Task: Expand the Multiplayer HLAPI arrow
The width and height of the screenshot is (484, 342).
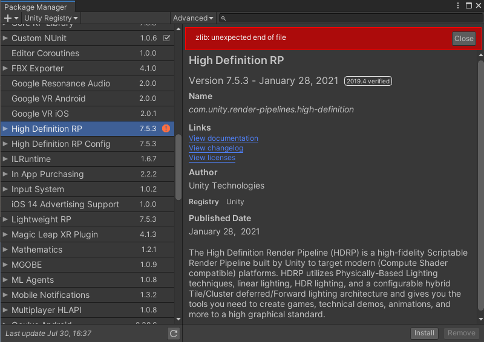Action: [5, 310]
